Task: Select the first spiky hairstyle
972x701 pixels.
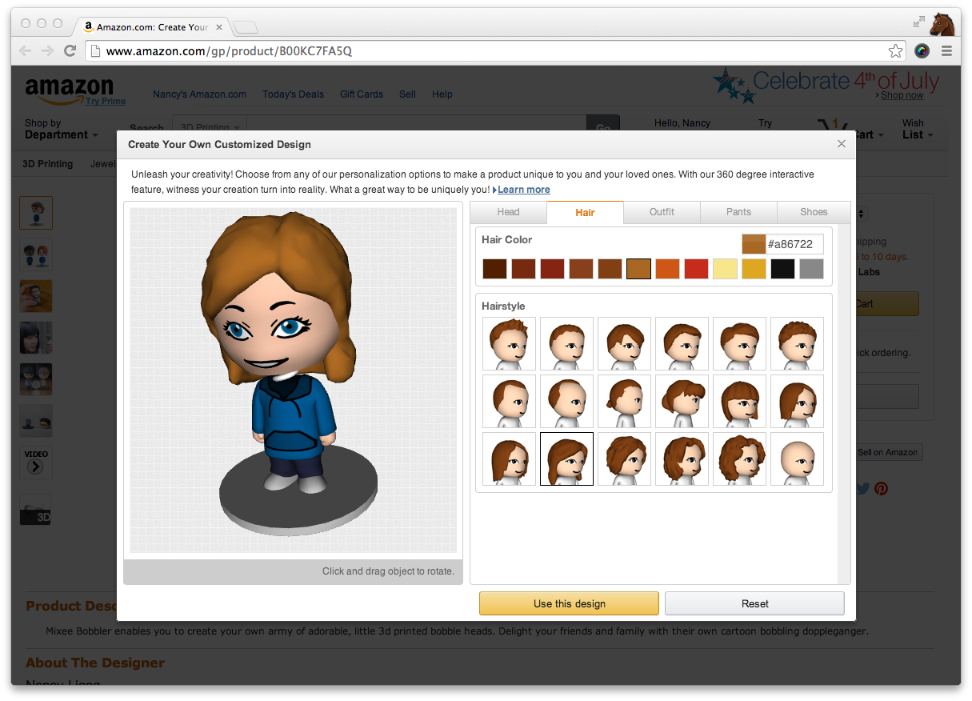Action: (x=509, y=344)
